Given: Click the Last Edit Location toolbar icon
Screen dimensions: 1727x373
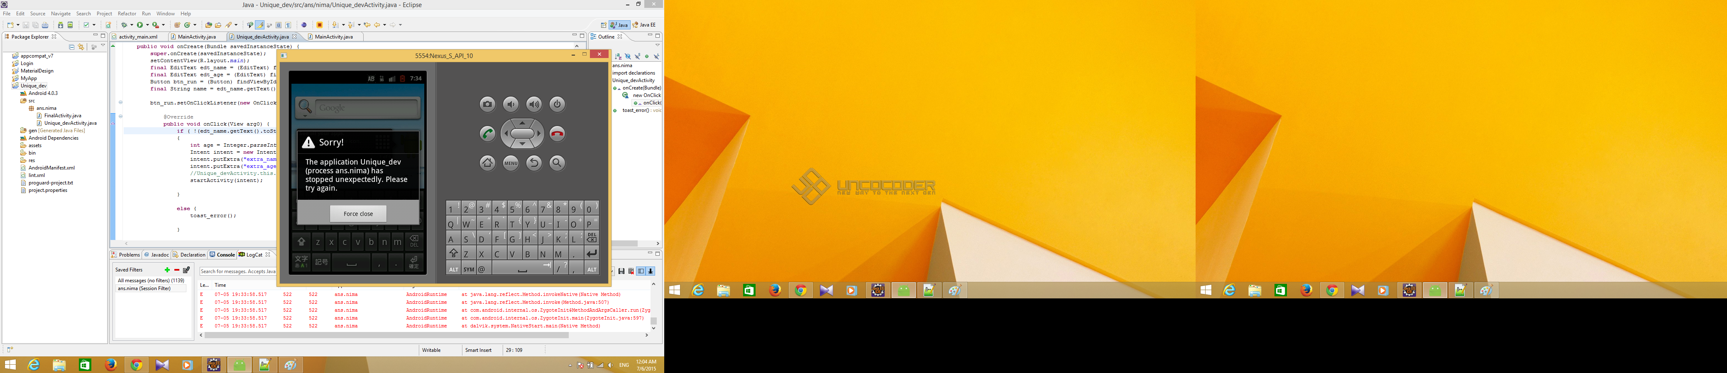Looking at the screenshot, I should pos(367,25).
